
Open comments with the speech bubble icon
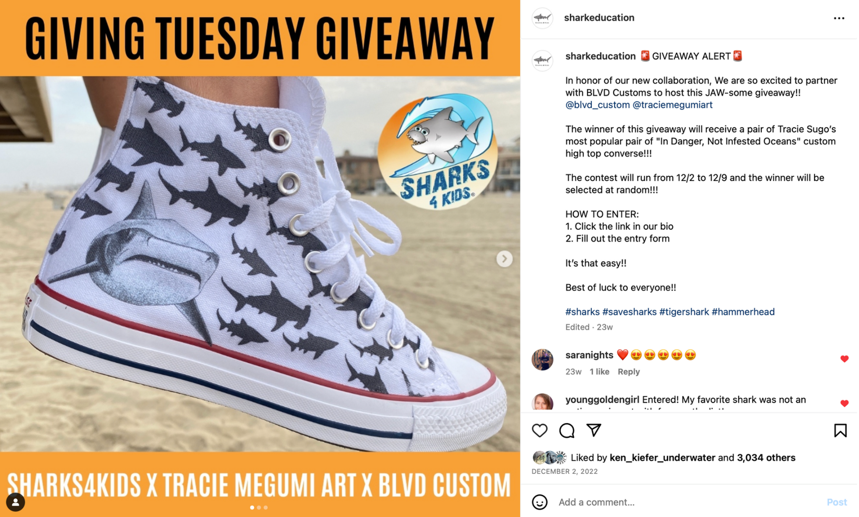coord(567,431)
